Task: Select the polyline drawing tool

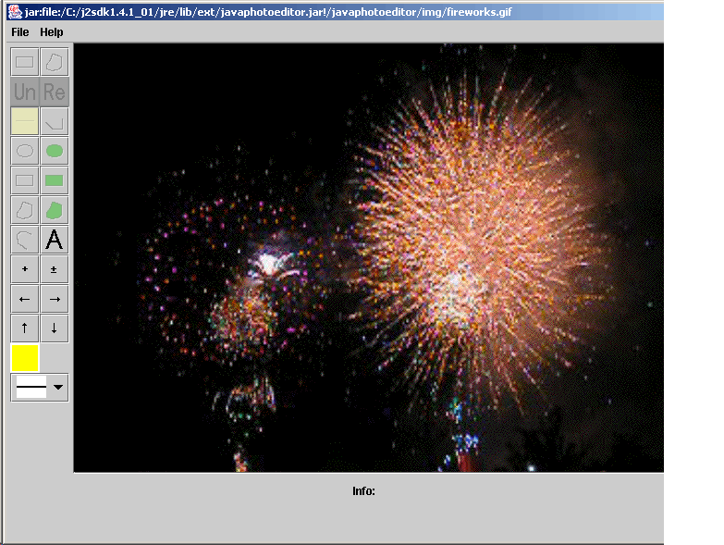Action: [55, 121]
